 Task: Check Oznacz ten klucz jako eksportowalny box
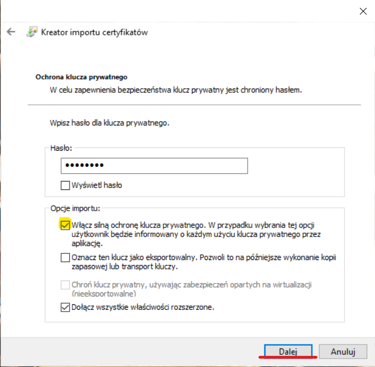tap(65, 258)
